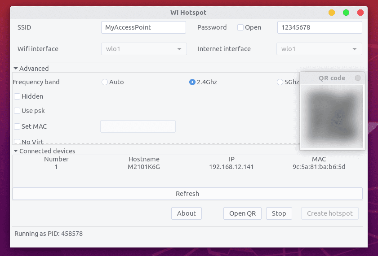Select the 5Ghz frequency band
The image size is (378, 256).
[280, 82]
